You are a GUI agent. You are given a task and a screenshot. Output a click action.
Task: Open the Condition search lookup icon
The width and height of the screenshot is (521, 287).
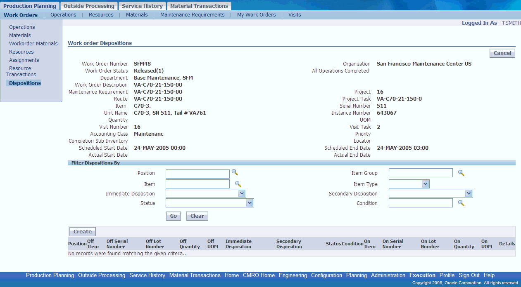(461, 203)
